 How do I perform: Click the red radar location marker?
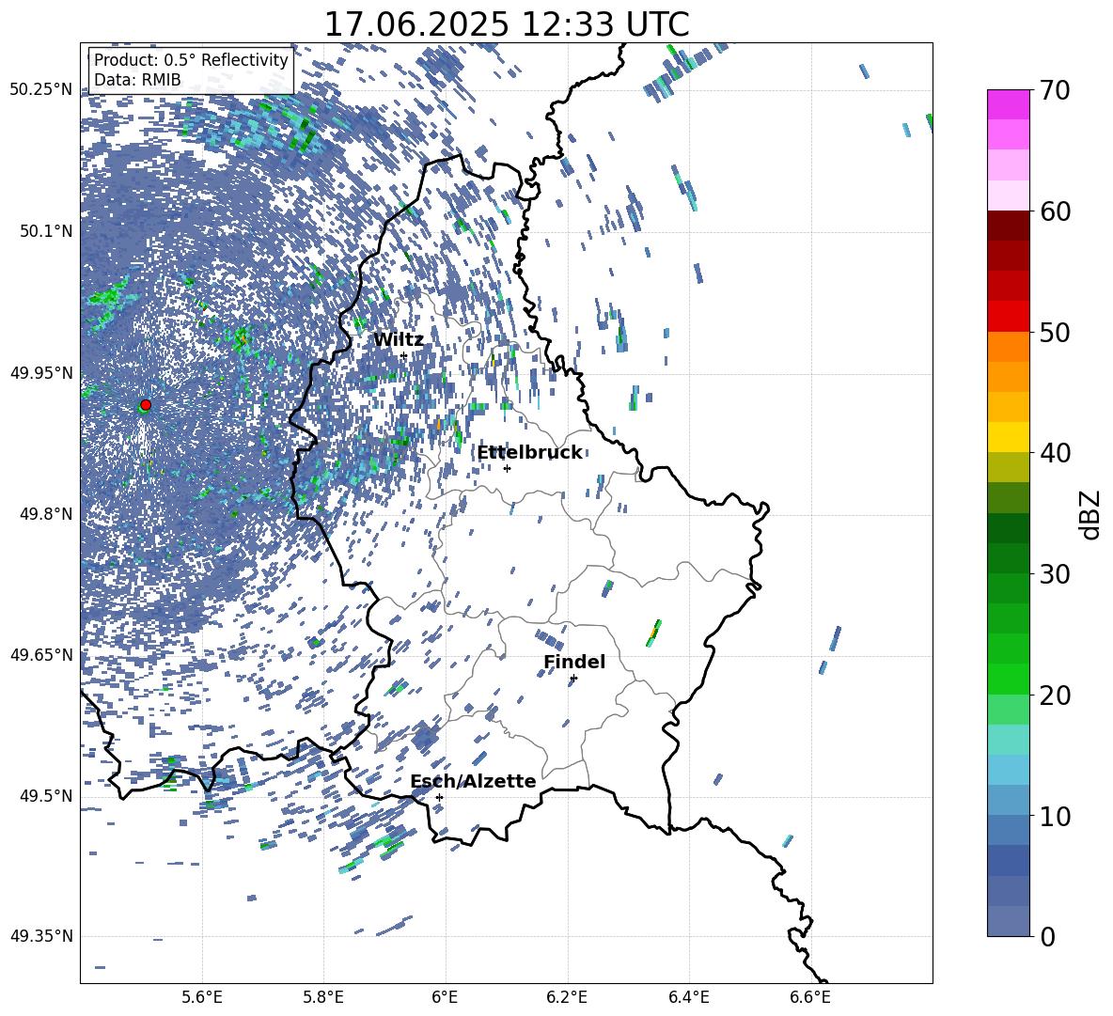coord(146,404)
